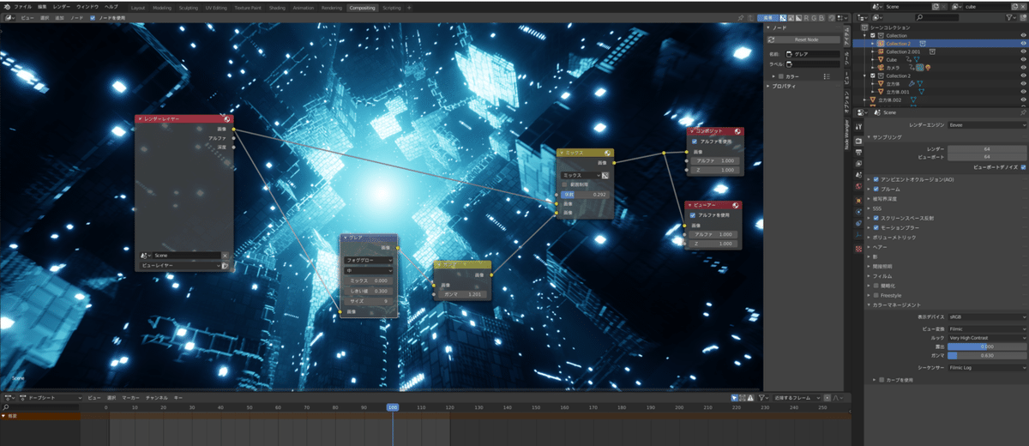1029x446 pixels.
Task: Adjust the ガンマ color management slider
Action: click(987, 355)
